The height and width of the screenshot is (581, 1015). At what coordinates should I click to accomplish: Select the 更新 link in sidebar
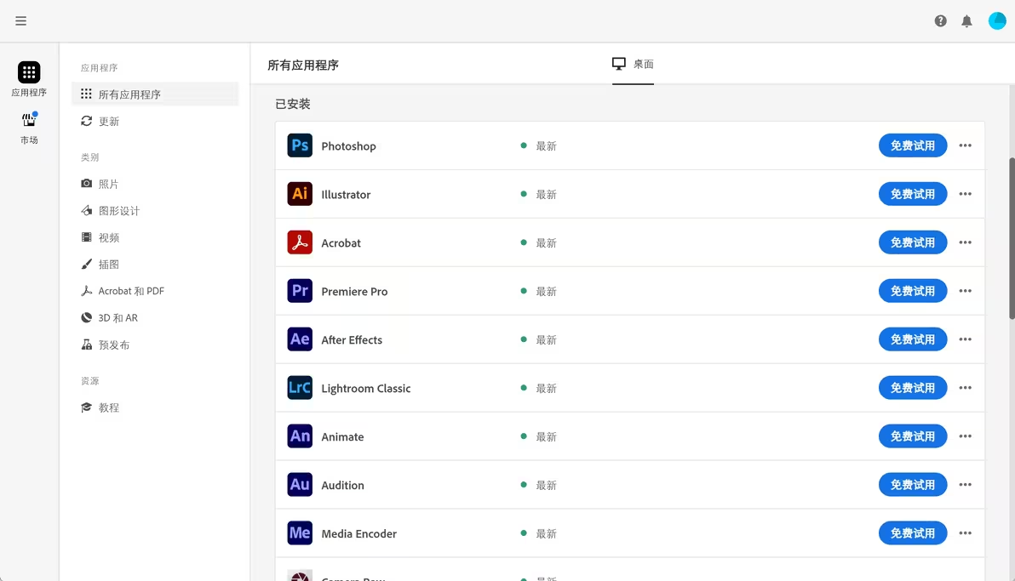[x=108, y=121]
